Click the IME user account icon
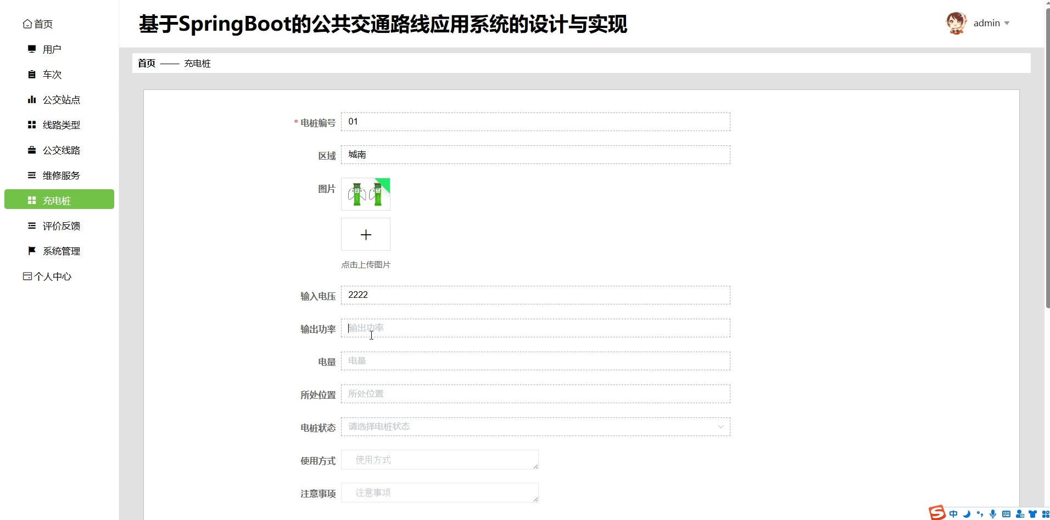Screen dimensions: 1050x520 [1020, 514]
